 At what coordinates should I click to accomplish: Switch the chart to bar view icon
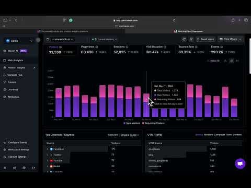(232, 61)
